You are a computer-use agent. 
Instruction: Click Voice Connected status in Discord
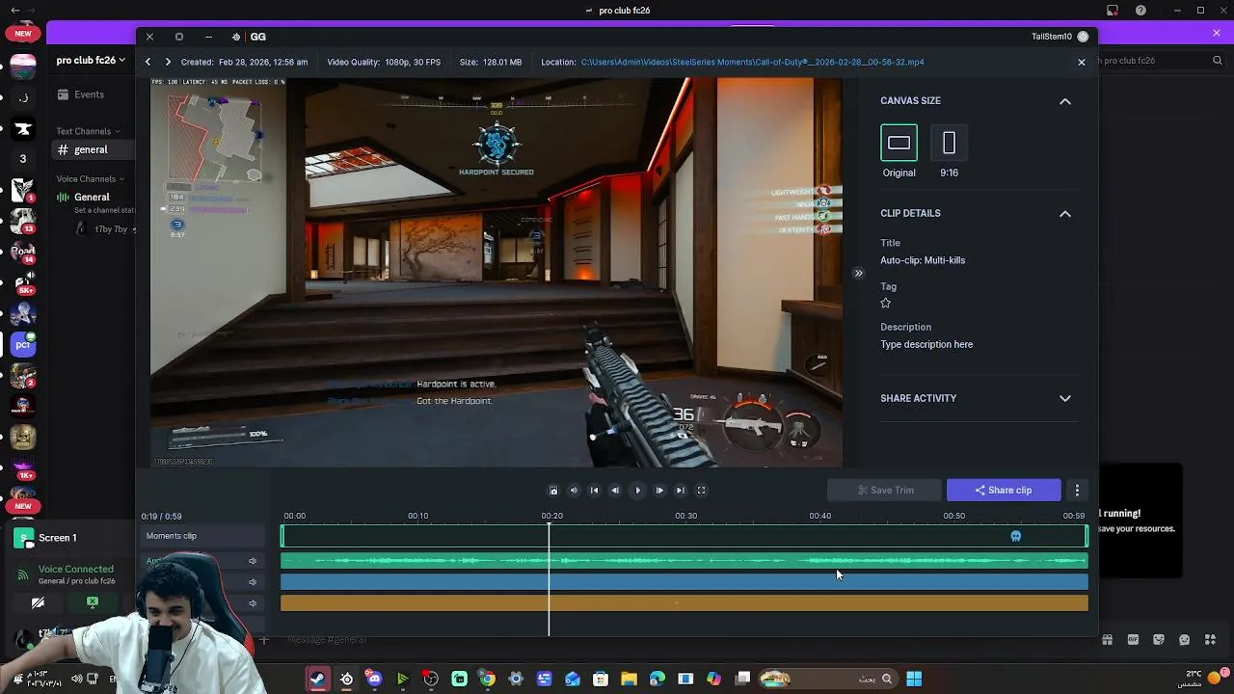click(76, 570)
